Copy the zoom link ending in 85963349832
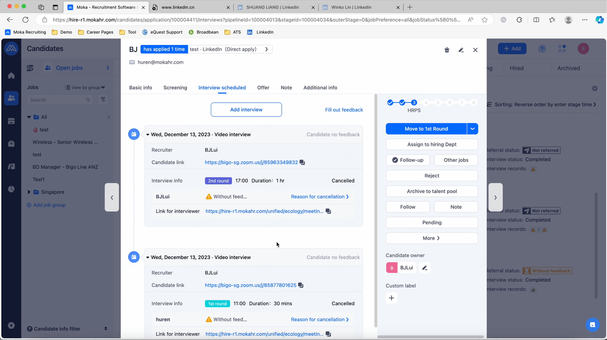The height and width of the screenshot is (340, 607). tap(302, 163)
